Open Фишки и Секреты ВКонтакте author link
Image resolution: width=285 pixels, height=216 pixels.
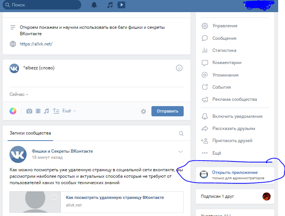[62, 151]
